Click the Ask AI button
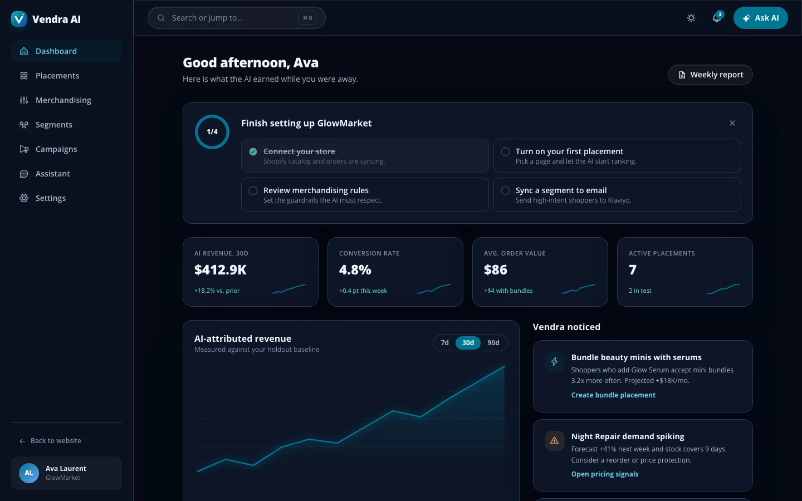802x501 pixels. (760, 18)
